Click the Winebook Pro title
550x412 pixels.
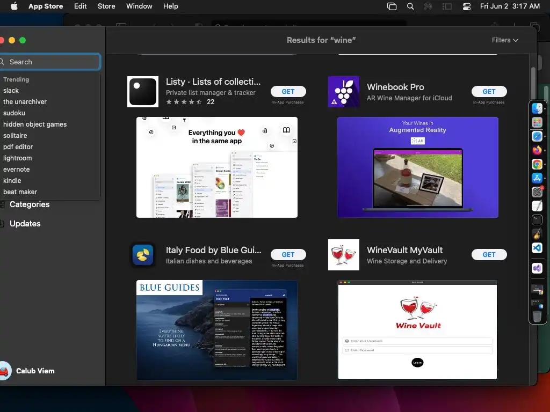tap(395, 87)
